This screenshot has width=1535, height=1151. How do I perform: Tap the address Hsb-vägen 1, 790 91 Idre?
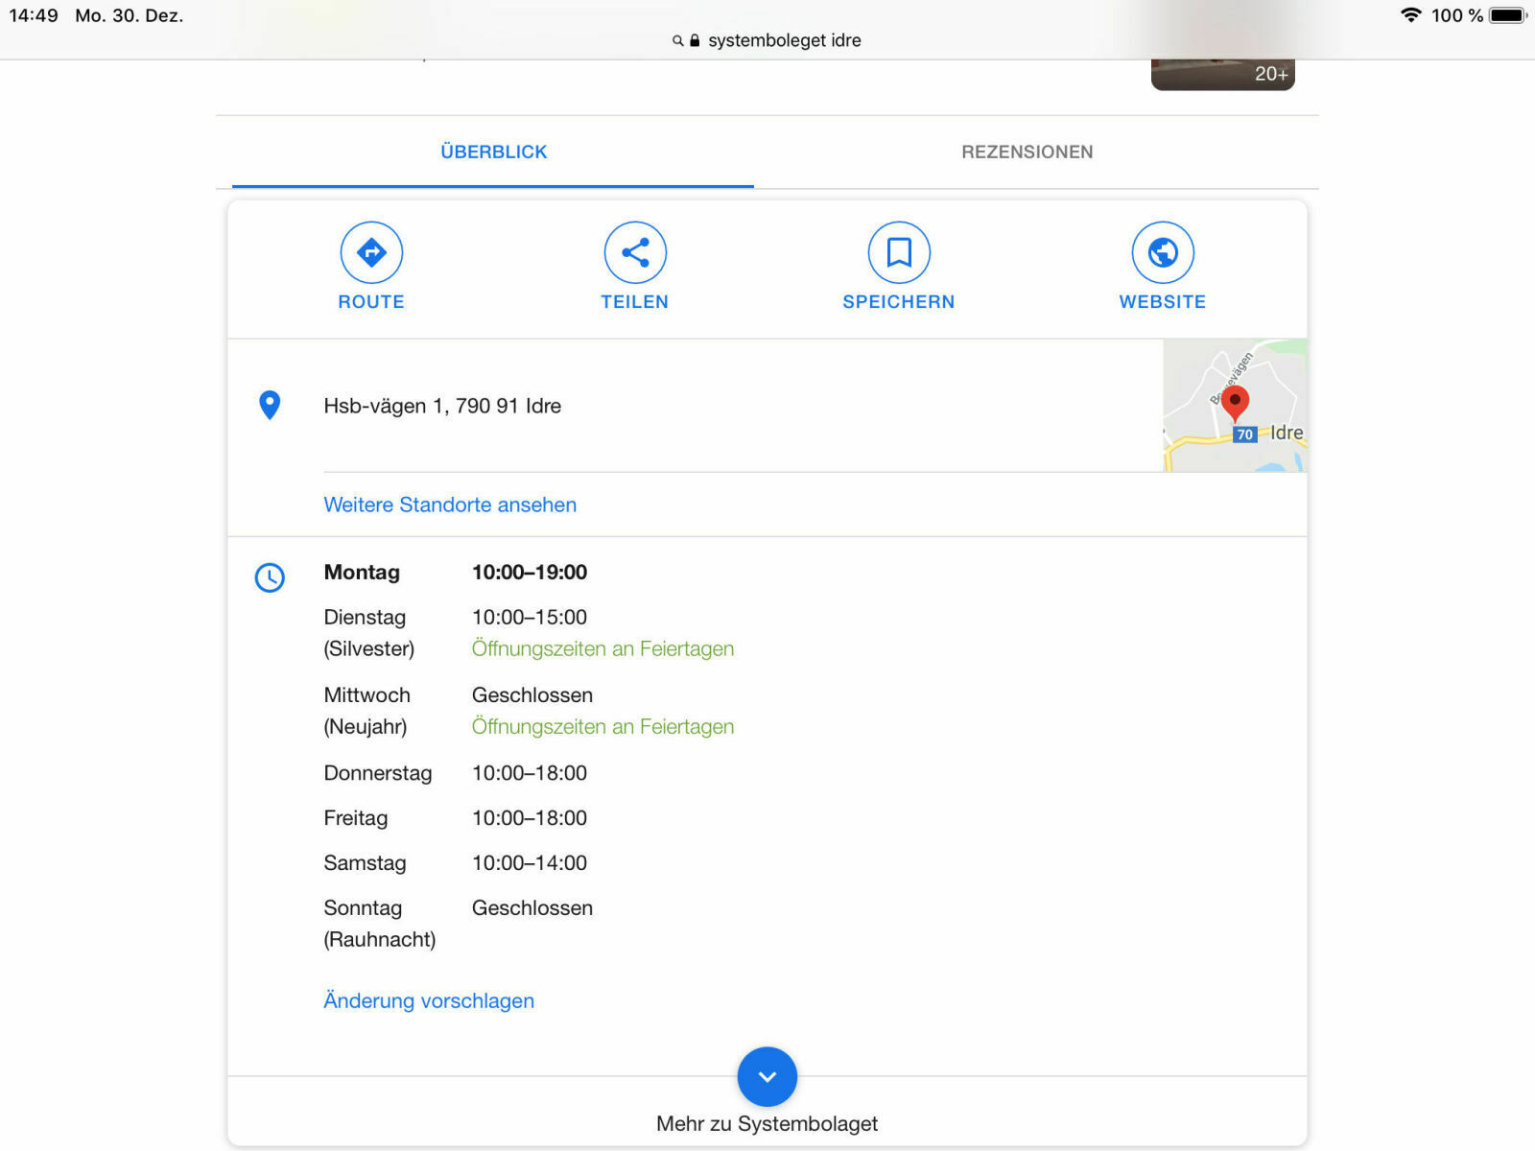pos(442,406)
